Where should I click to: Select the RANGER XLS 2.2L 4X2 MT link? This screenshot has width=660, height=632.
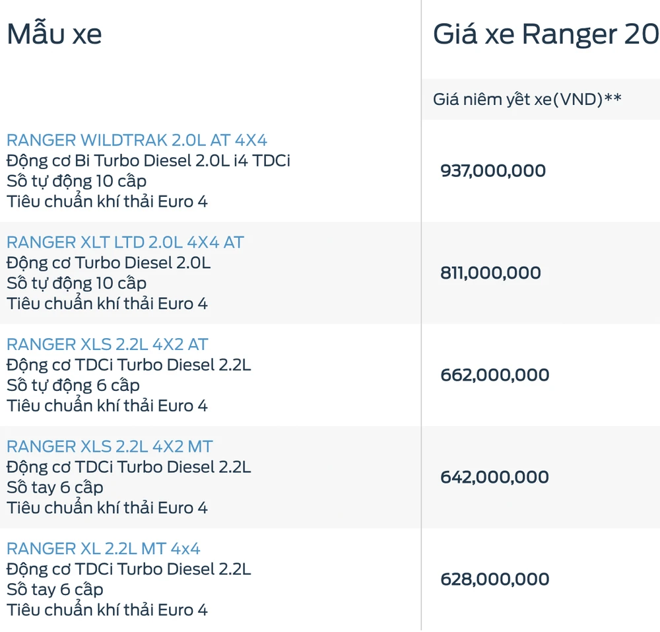coord(110,446)
